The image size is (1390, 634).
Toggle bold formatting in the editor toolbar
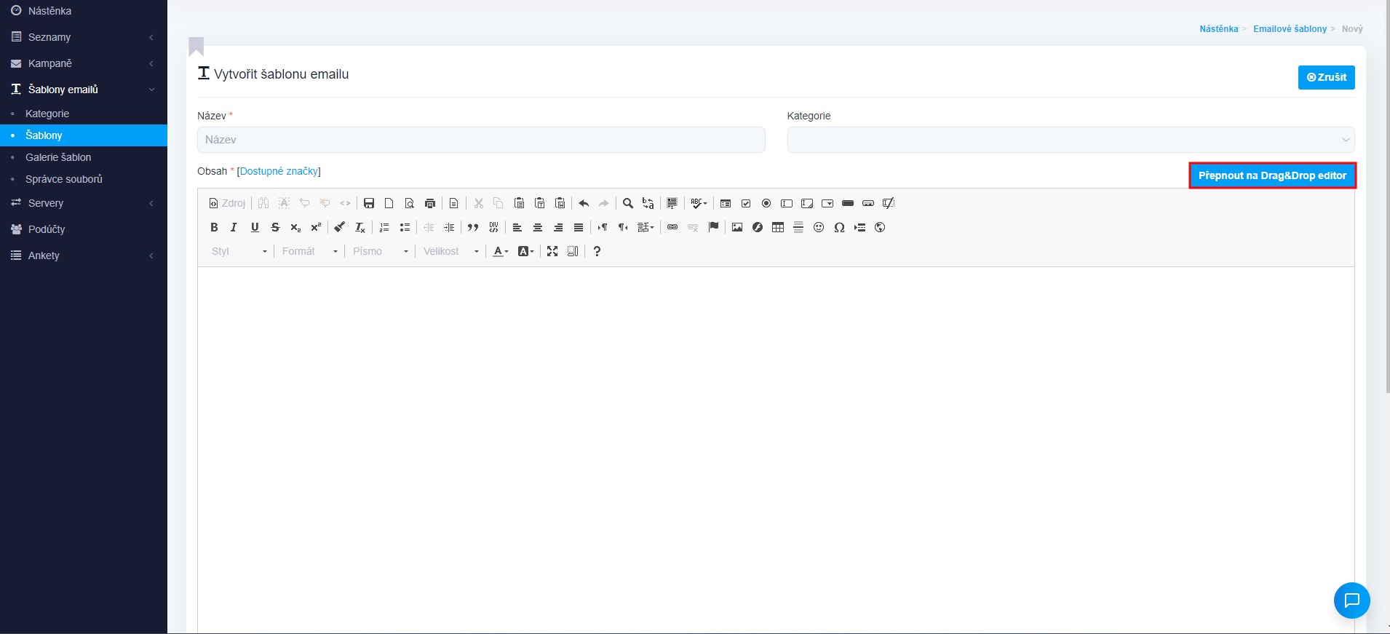coord(214,227)
